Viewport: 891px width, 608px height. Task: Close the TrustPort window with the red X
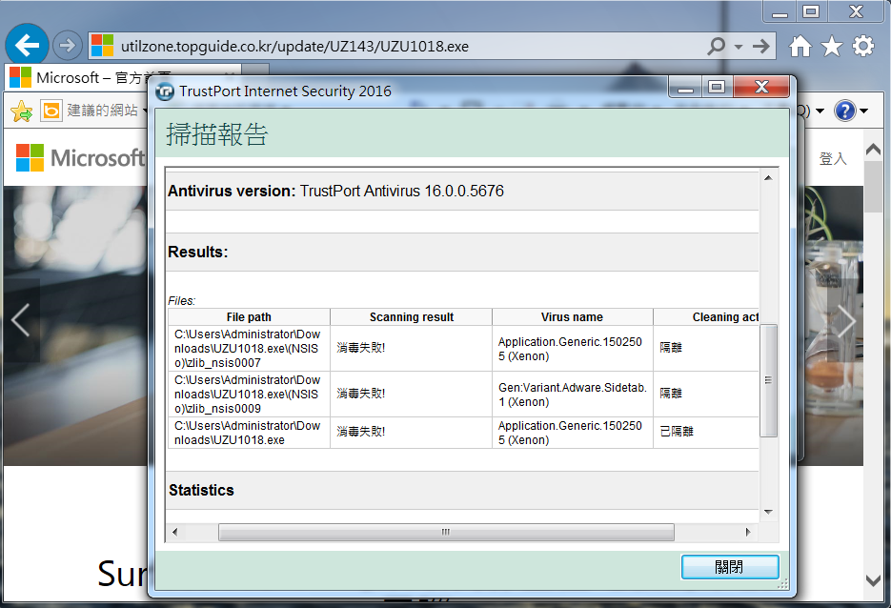point(761,88)
